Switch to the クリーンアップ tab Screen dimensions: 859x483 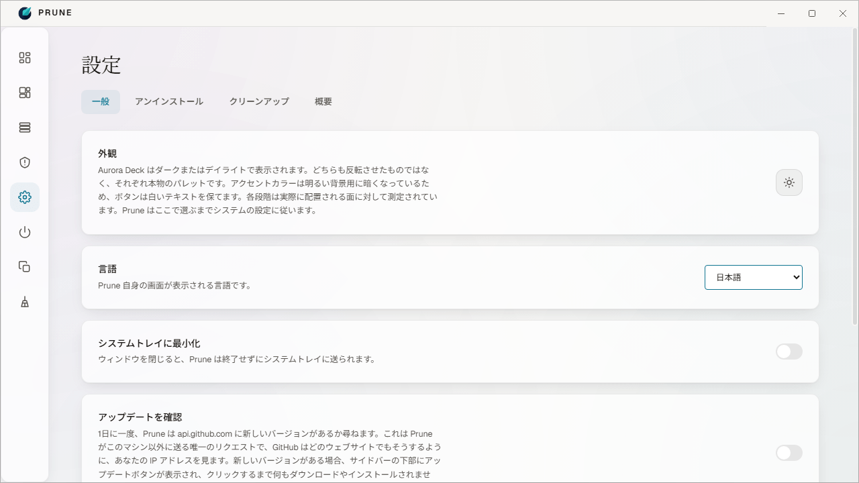[x=259, y=102]
